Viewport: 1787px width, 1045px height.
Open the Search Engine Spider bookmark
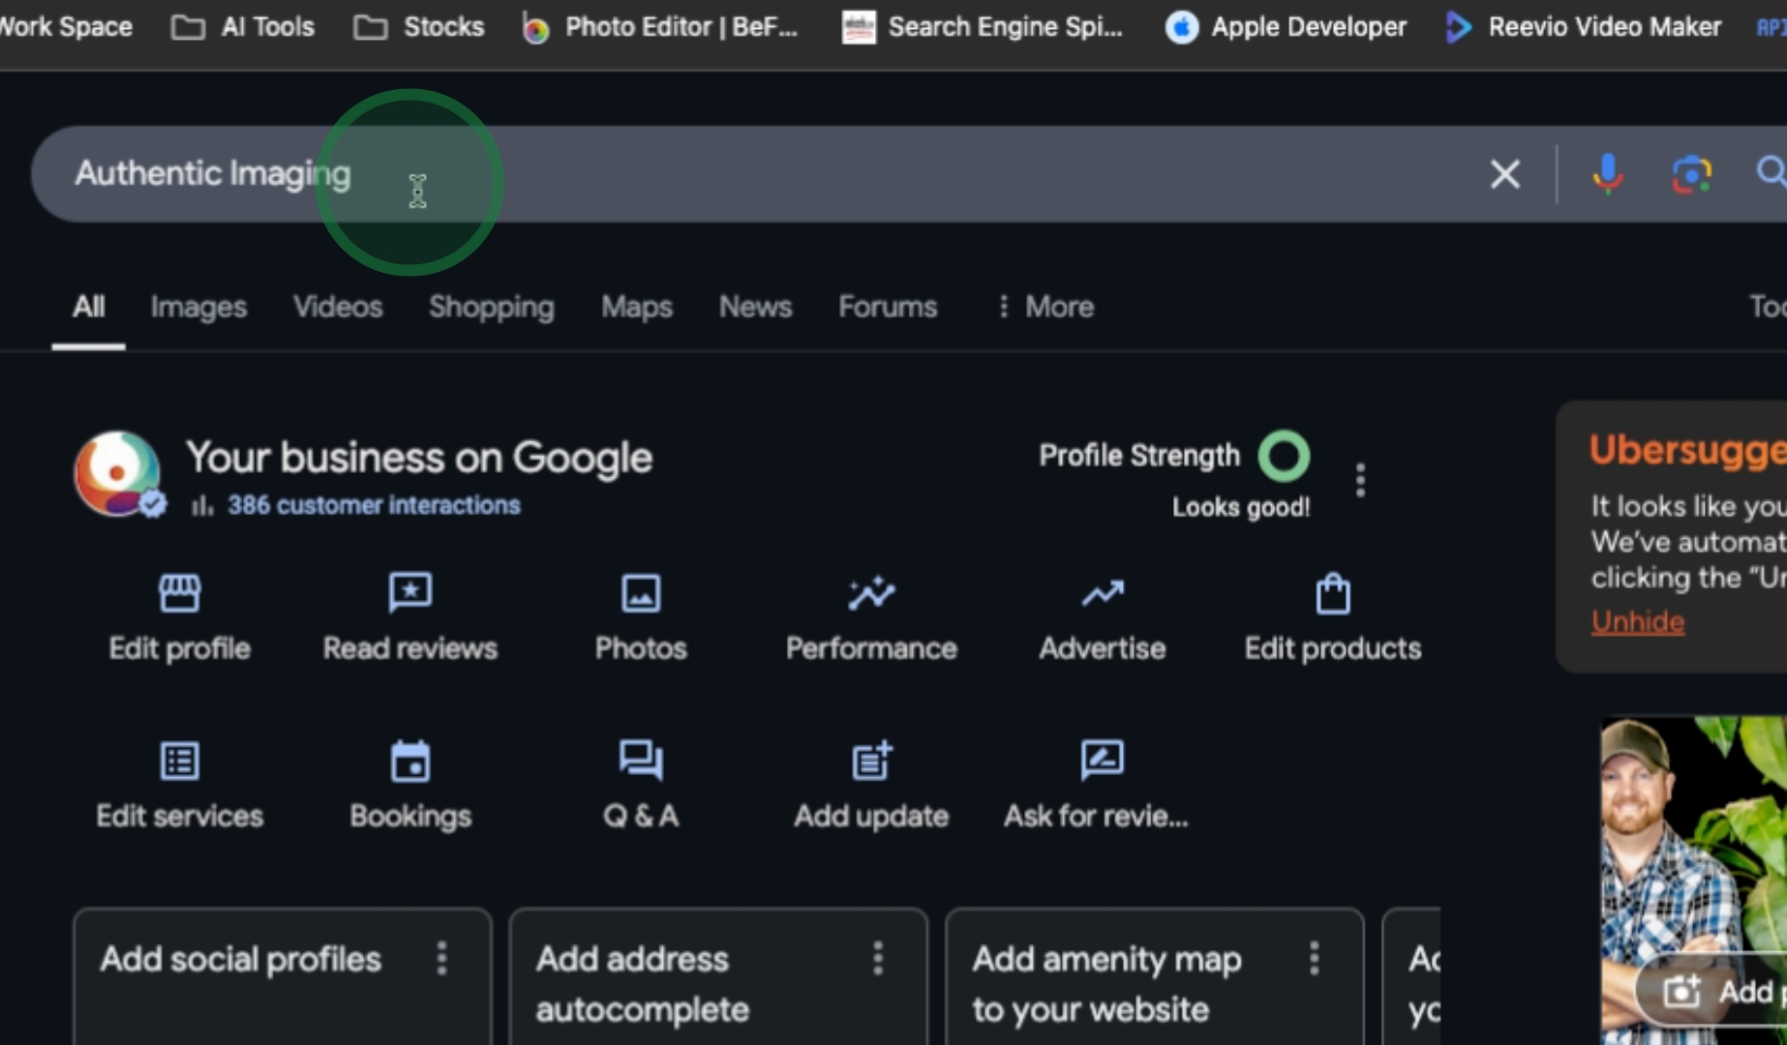click(x=982, y=26)
